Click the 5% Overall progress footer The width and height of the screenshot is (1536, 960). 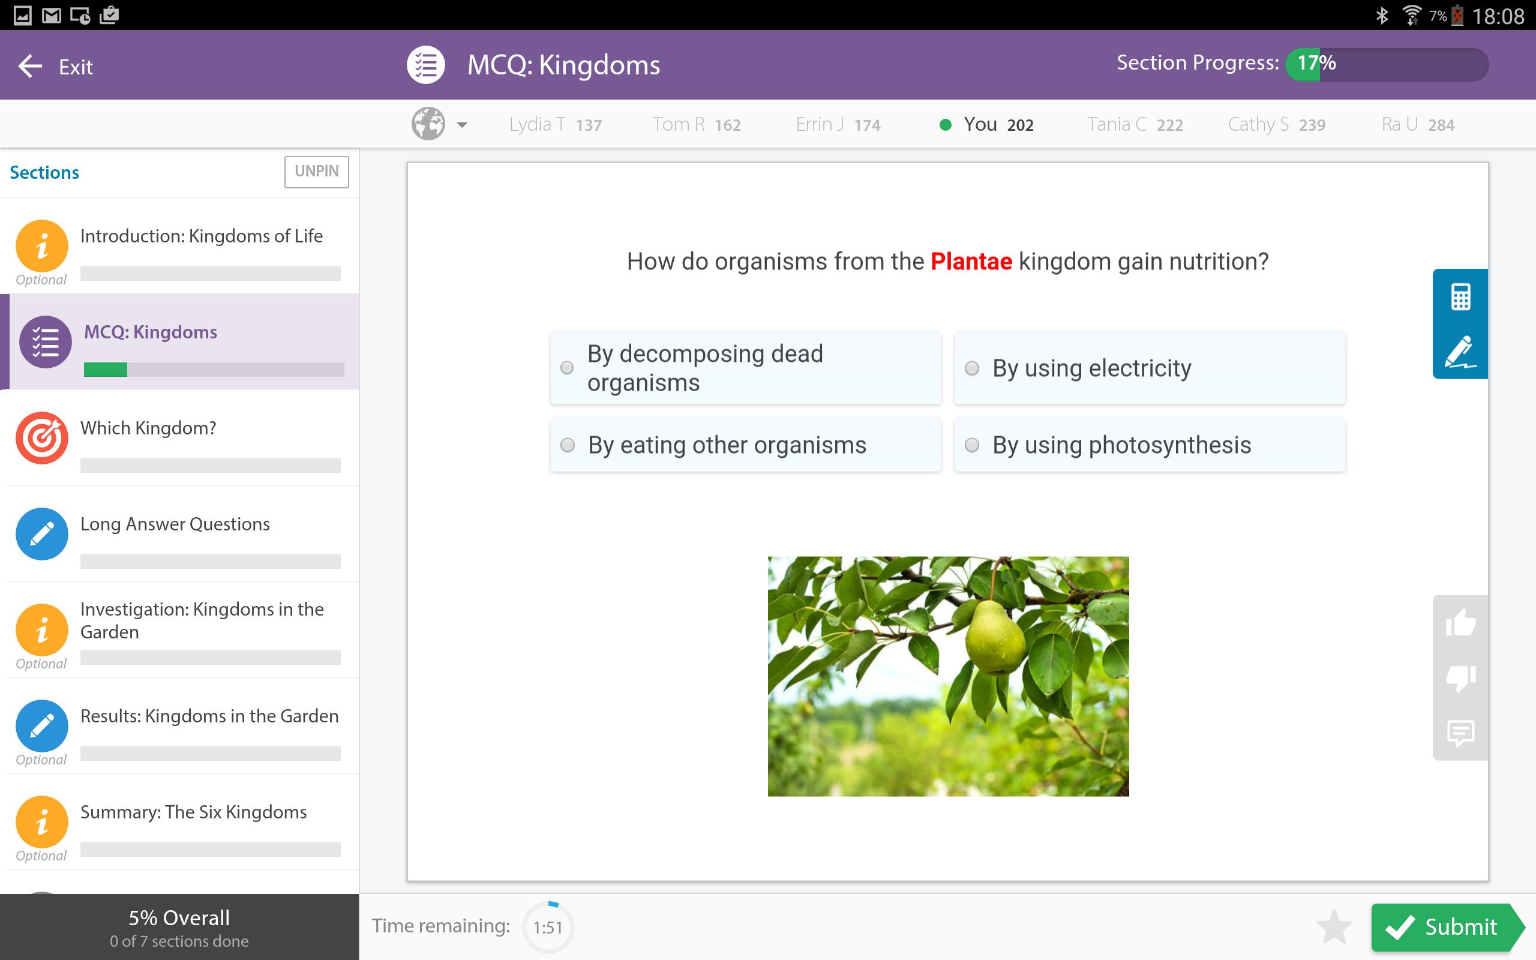coord(179,927)
